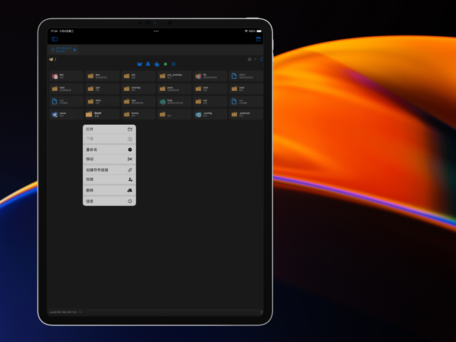Screen dimensions: 456x342
Task: Open the overlay folder
Action: click(x=138, y=89)
